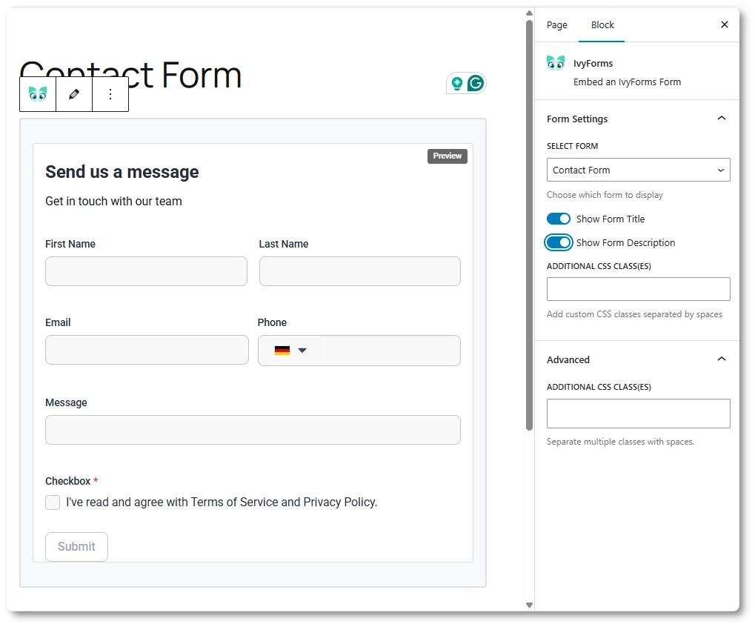The width and height of the screenshot is (755, 627).
Task: Switch to the Page tab
Action: pyautogui.click(x=556, y=24)
